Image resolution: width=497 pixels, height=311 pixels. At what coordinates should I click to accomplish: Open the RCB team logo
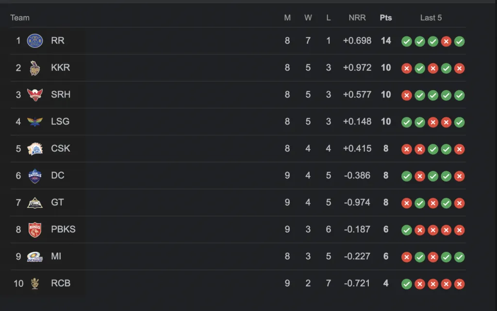pos(35,283)
